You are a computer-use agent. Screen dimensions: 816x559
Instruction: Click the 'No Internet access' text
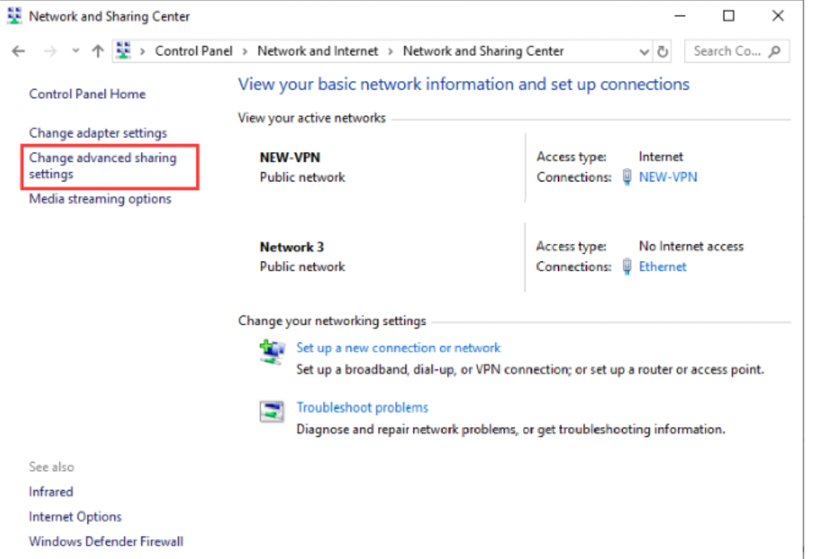tap(691, 246)
